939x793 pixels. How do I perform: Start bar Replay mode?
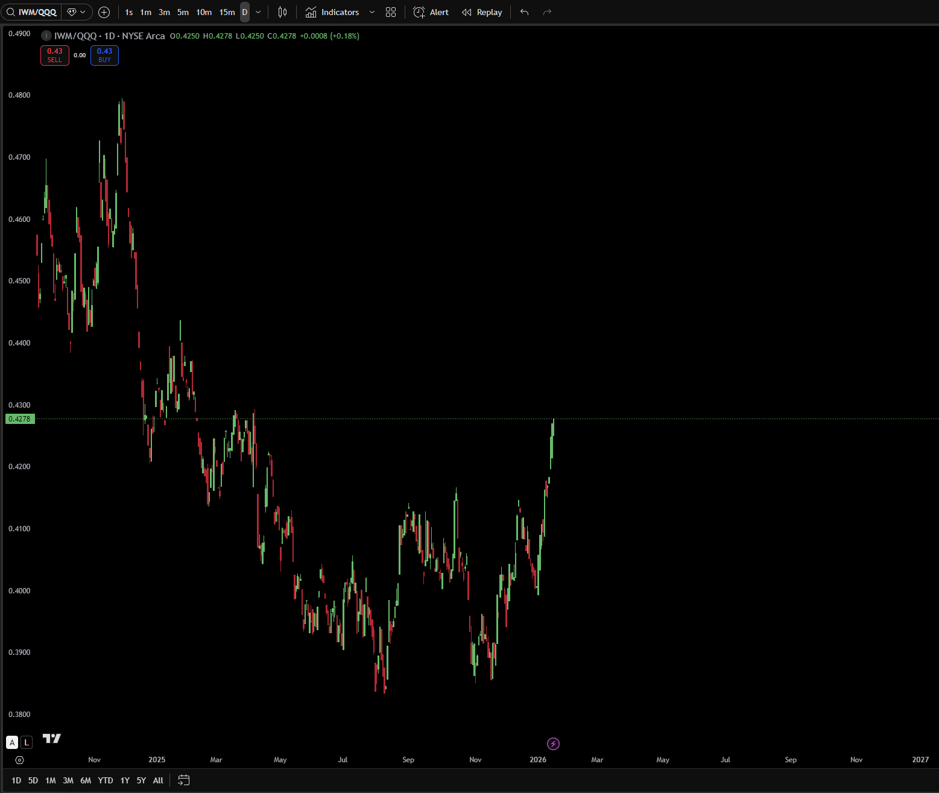482,12
